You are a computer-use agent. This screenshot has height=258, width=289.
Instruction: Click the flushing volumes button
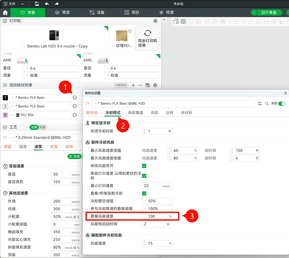click(x=121, y=85)
